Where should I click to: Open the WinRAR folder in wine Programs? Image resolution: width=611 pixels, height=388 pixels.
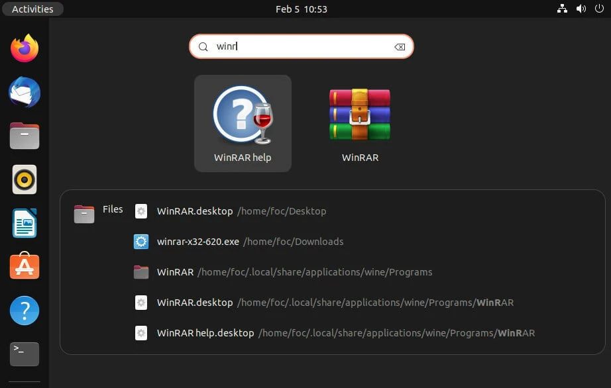(x=175, y=272)
